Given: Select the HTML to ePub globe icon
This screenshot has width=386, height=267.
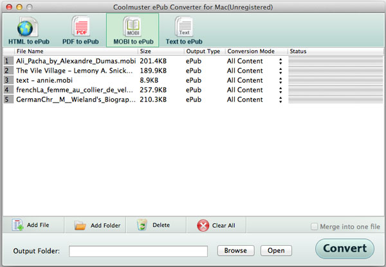Looking at the screenshot, I should click(x=27, y=27).
